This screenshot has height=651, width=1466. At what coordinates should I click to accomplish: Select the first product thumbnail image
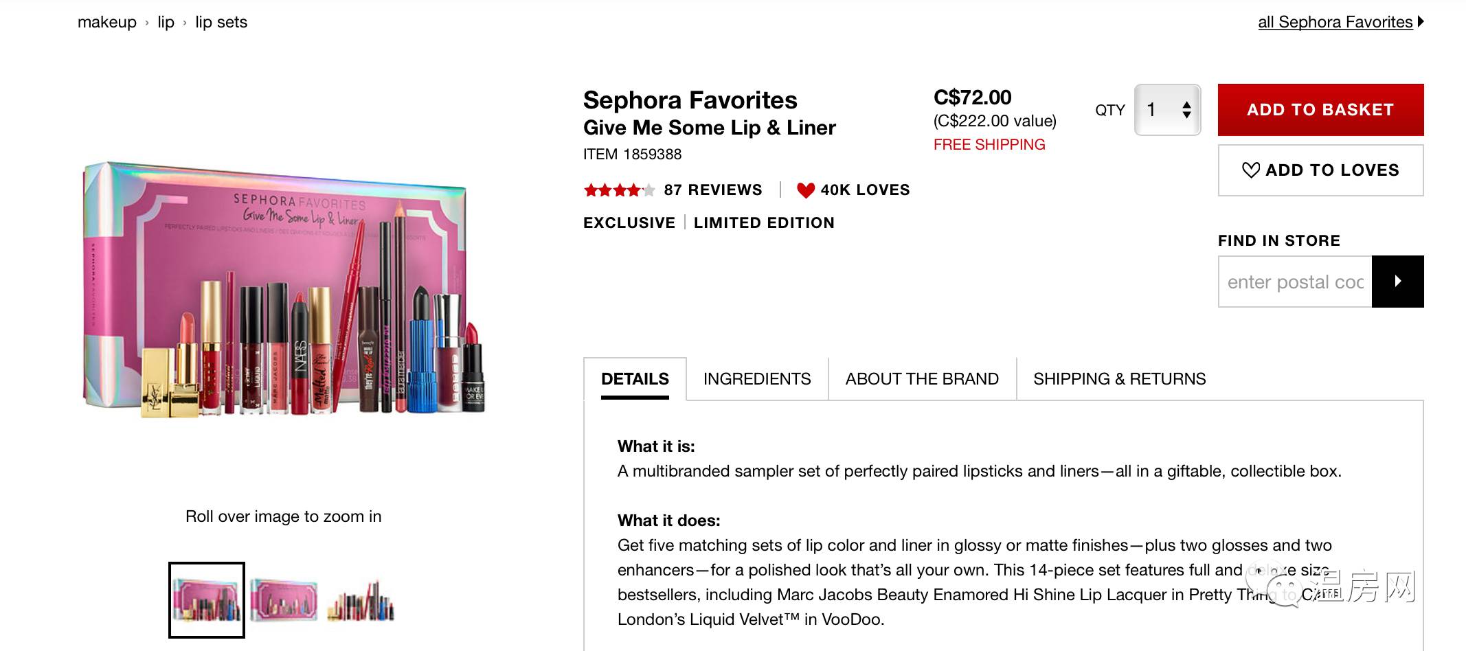(207, 600)
